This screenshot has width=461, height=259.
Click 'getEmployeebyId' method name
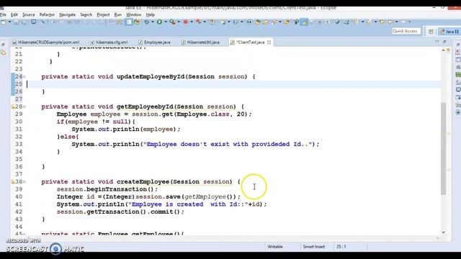pos(145,106)
